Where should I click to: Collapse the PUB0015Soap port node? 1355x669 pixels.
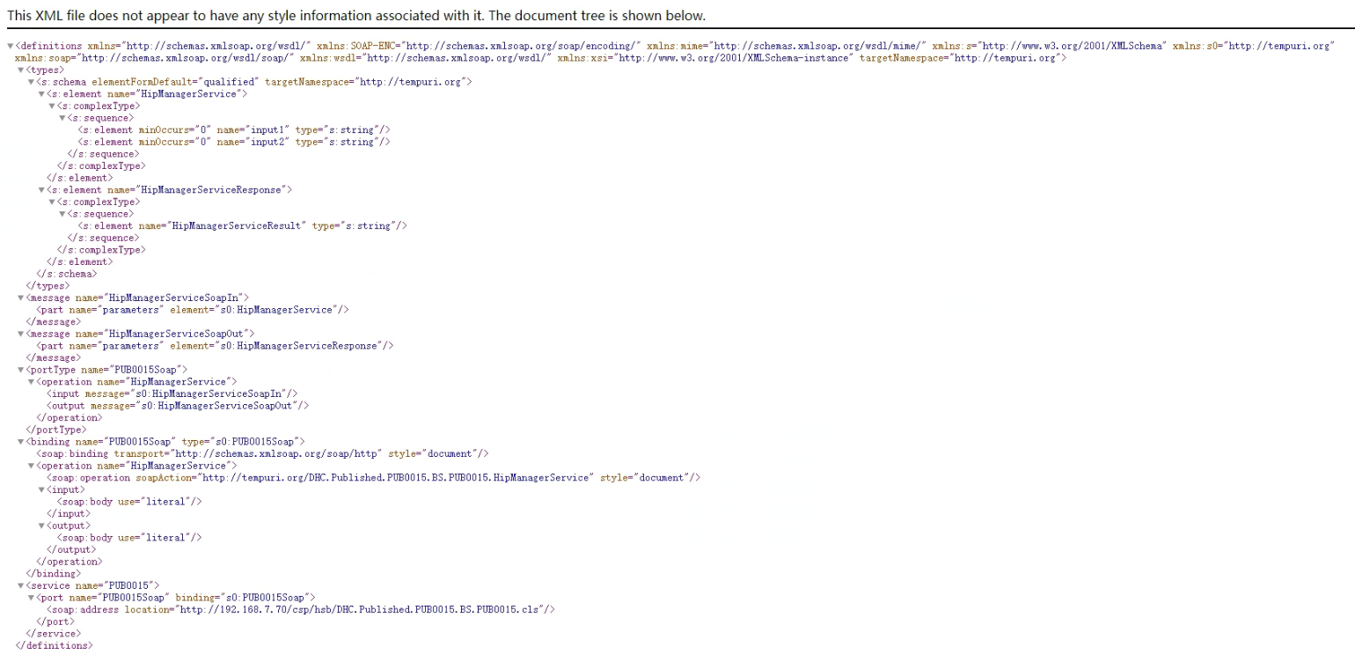(29, 597)
